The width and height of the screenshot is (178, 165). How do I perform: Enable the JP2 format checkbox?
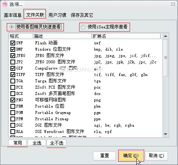point(13,62)
